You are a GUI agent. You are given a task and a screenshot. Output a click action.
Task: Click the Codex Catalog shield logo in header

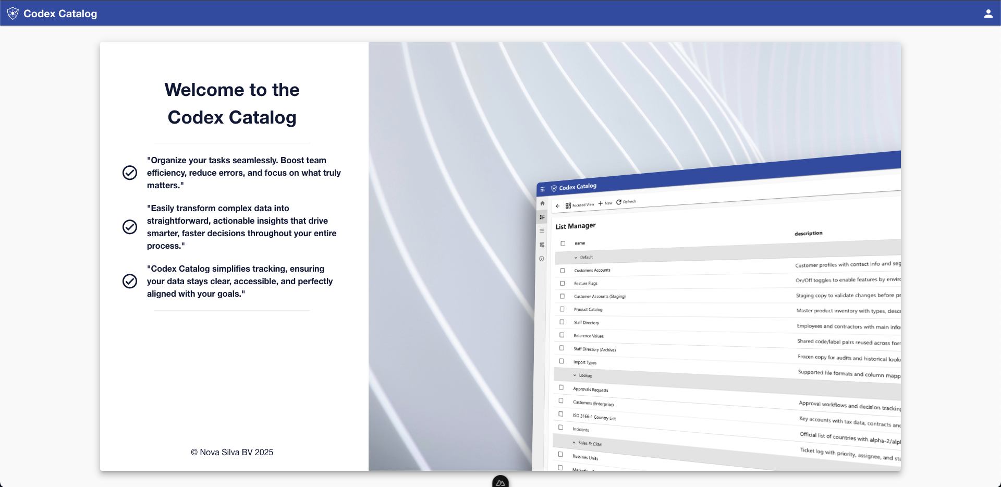[13, 14]
